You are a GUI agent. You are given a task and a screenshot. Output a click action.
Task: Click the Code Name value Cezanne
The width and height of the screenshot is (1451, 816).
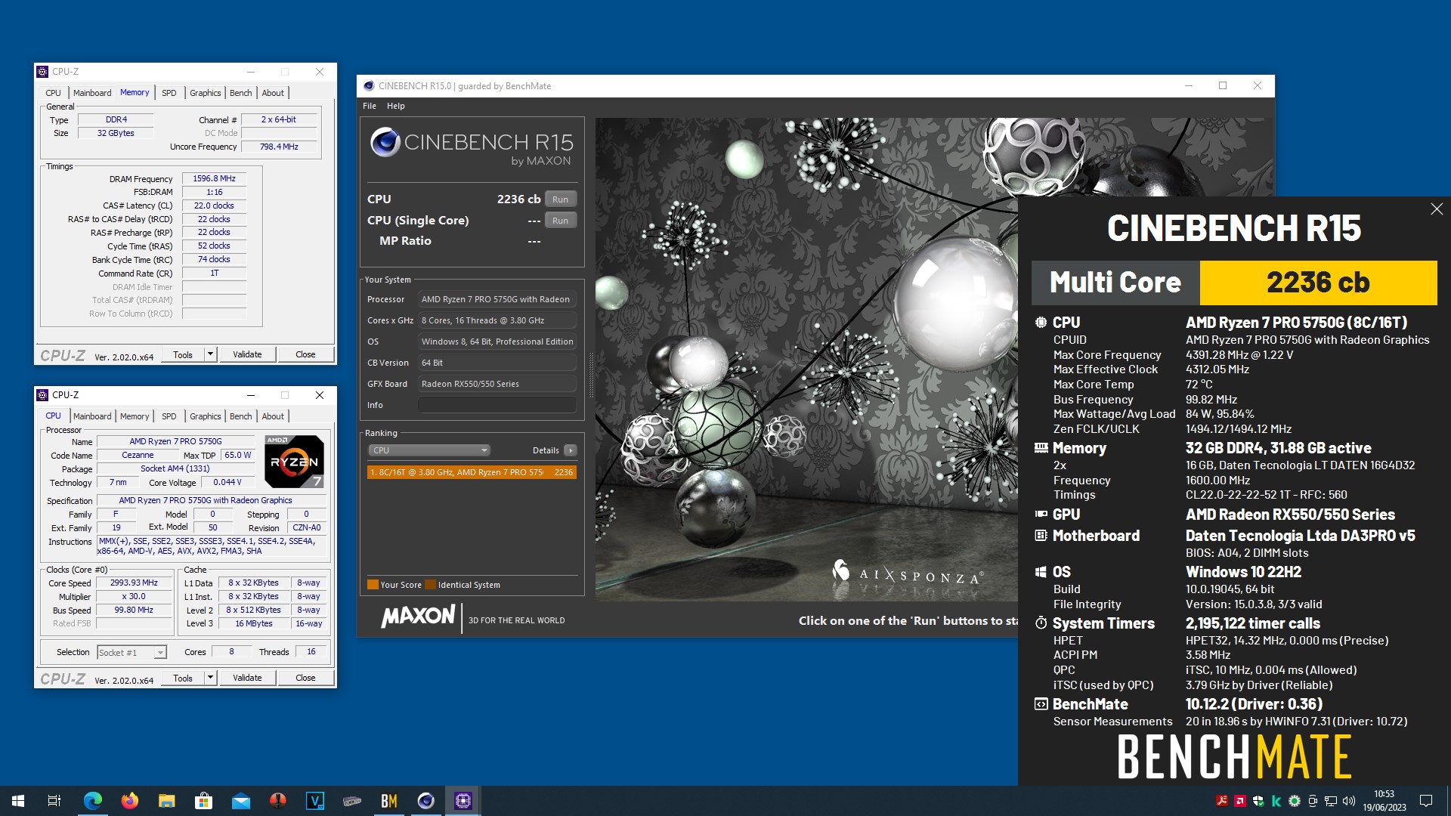tap(138, 456)
